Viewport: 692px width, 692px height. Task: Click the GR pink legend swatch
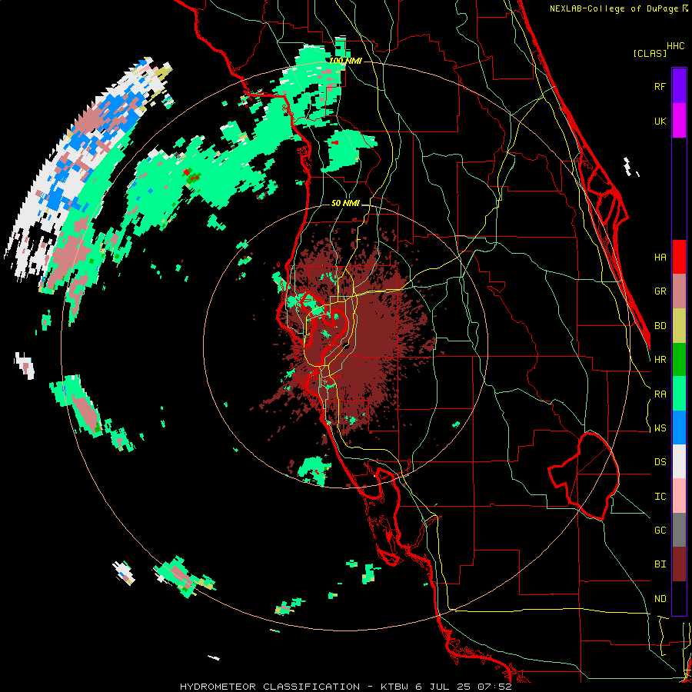(x=679, y=291)
